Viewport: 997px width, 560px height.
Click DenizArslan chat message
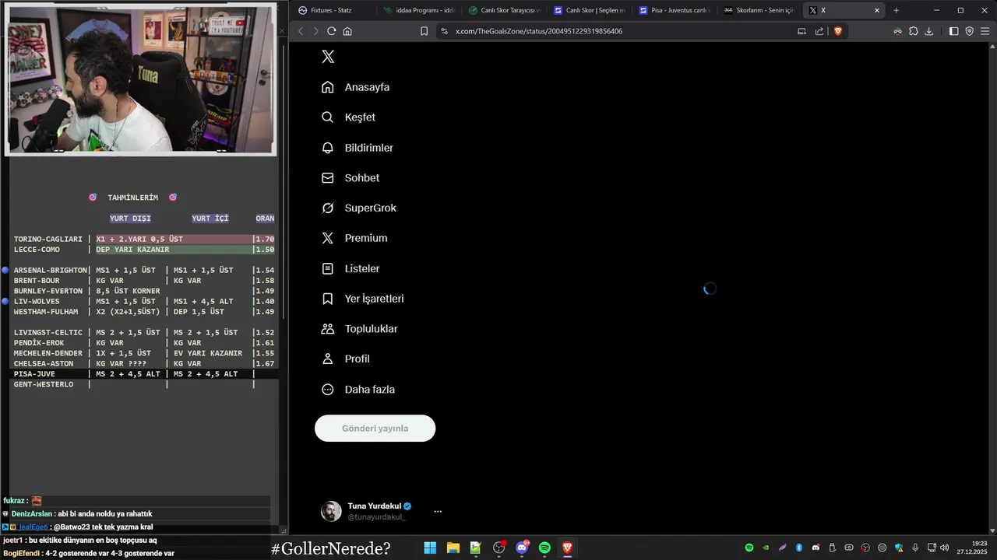coord(78,514)
